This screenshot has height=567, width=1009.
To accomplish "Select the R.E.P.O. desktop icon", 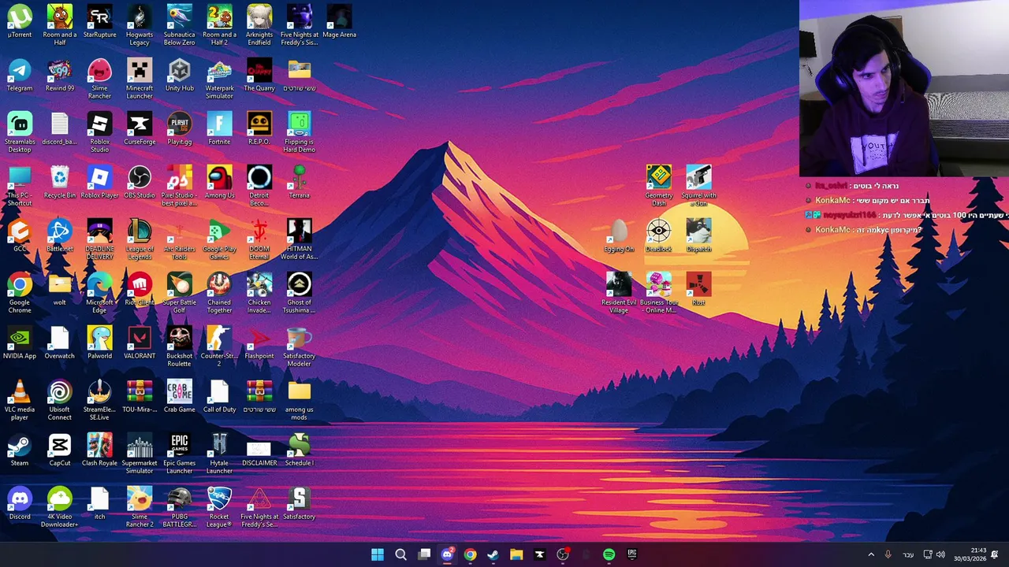I will click(x=259, y=128).
